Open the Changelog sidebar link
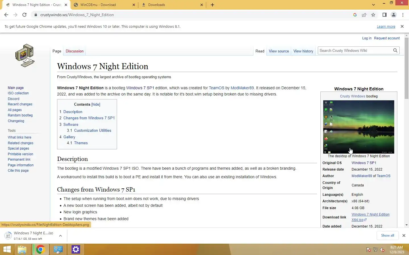Image resolution: width=409 pixels, height=255 pixels. click(16, 121)
